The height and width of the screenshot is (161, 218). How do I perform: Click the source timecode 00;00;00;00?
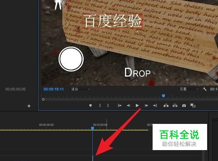[16, 89]
